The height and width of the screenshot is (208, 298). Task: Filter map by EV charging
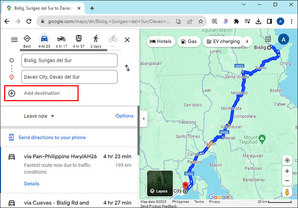coord(223,41)
